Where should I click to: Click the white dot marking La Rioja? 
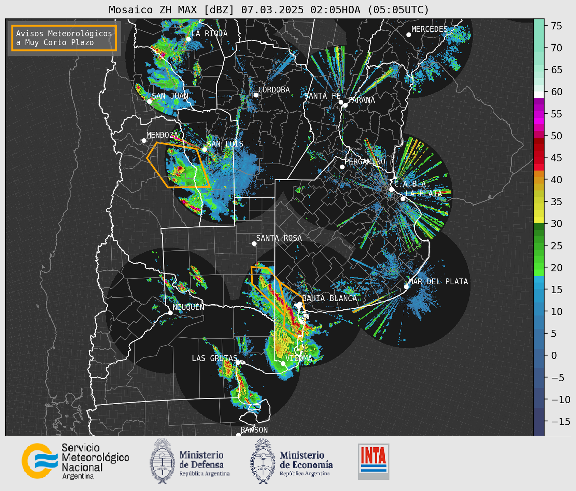click(x=188, y=39)
